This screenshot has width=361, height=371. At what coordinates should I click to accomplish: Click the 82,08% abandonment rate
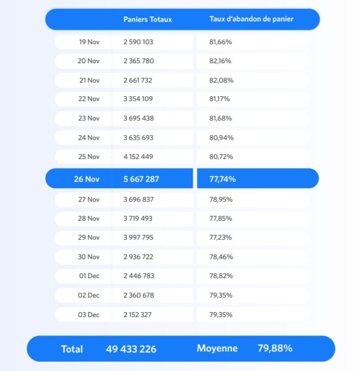click(x=221, y=81)
